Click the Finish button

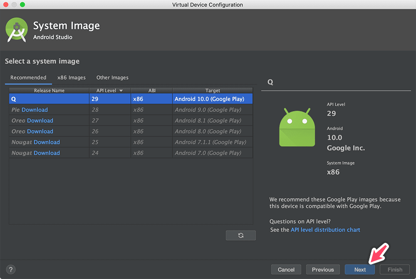395,269
